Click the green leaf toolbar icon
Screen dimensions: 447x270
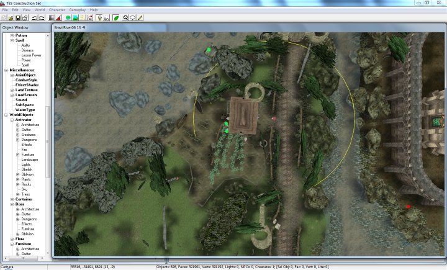(116, 17)
